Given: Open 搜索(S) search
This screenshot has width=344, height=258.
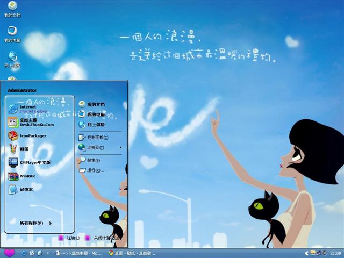Looking at the screenshot, I should coord(89,160).
